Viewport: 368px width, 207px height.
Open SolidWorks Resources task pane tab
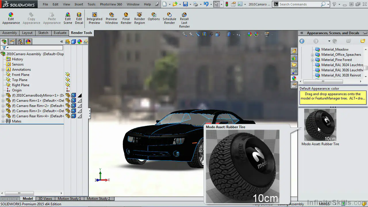pyautogui.click(x=294, y=51)
